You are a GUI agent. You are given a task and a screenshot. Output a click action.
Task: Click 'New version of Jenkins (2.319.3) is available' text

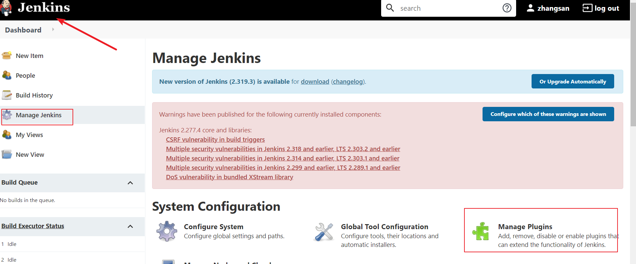coord(224,82)
